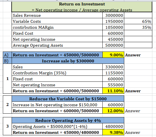Click 'Reducue the Variable Cost by $15000' header
The image size is (156, 137).
point(68,99)
